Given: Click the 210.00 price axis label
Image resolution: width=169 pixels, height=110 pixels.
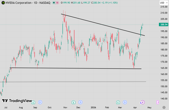Looking at the screenshot, I should (164, 13).
